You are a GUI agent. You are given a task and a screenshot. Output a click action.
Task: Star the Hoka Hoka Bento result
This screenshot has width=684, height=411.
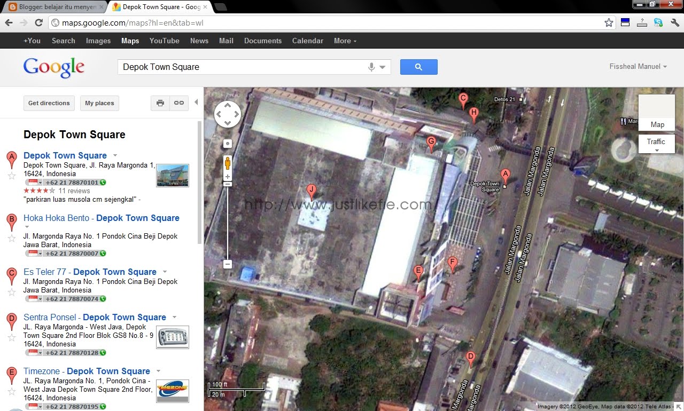coord(11,238)
